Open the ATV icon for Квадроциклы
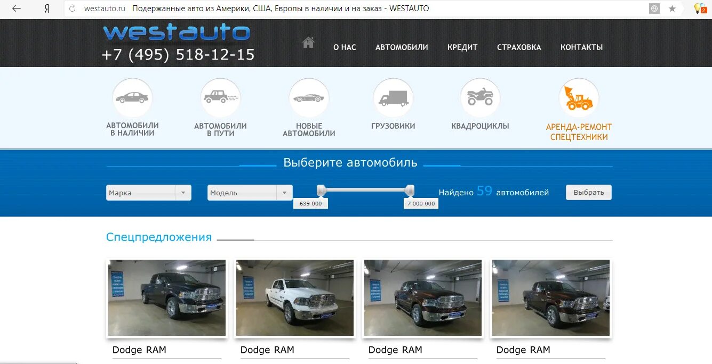712x364 pixels. tap(480, 98)
